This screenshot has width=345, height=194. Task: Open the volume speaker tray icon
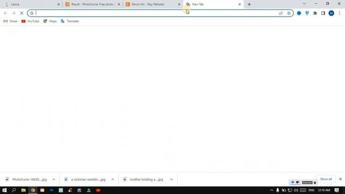pos(296,190)
